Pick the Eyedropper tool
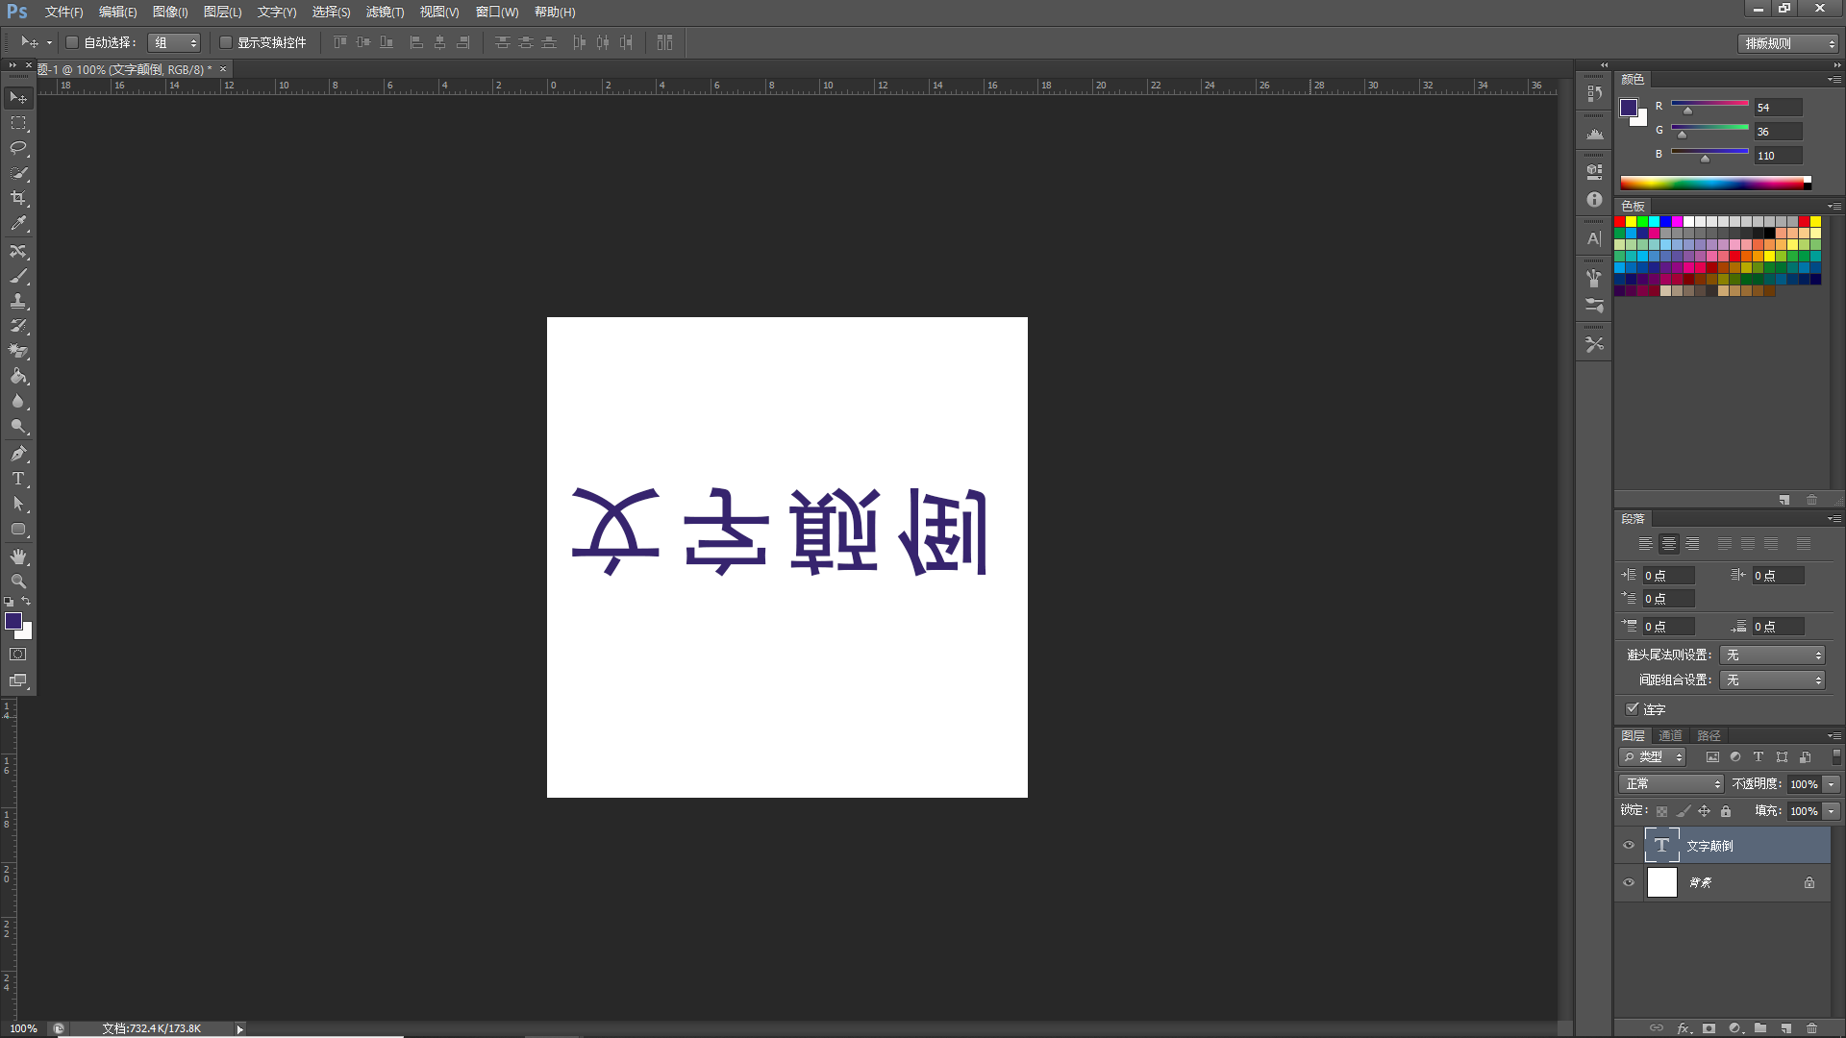1846x1038 pixels. [x=17, y=222]
